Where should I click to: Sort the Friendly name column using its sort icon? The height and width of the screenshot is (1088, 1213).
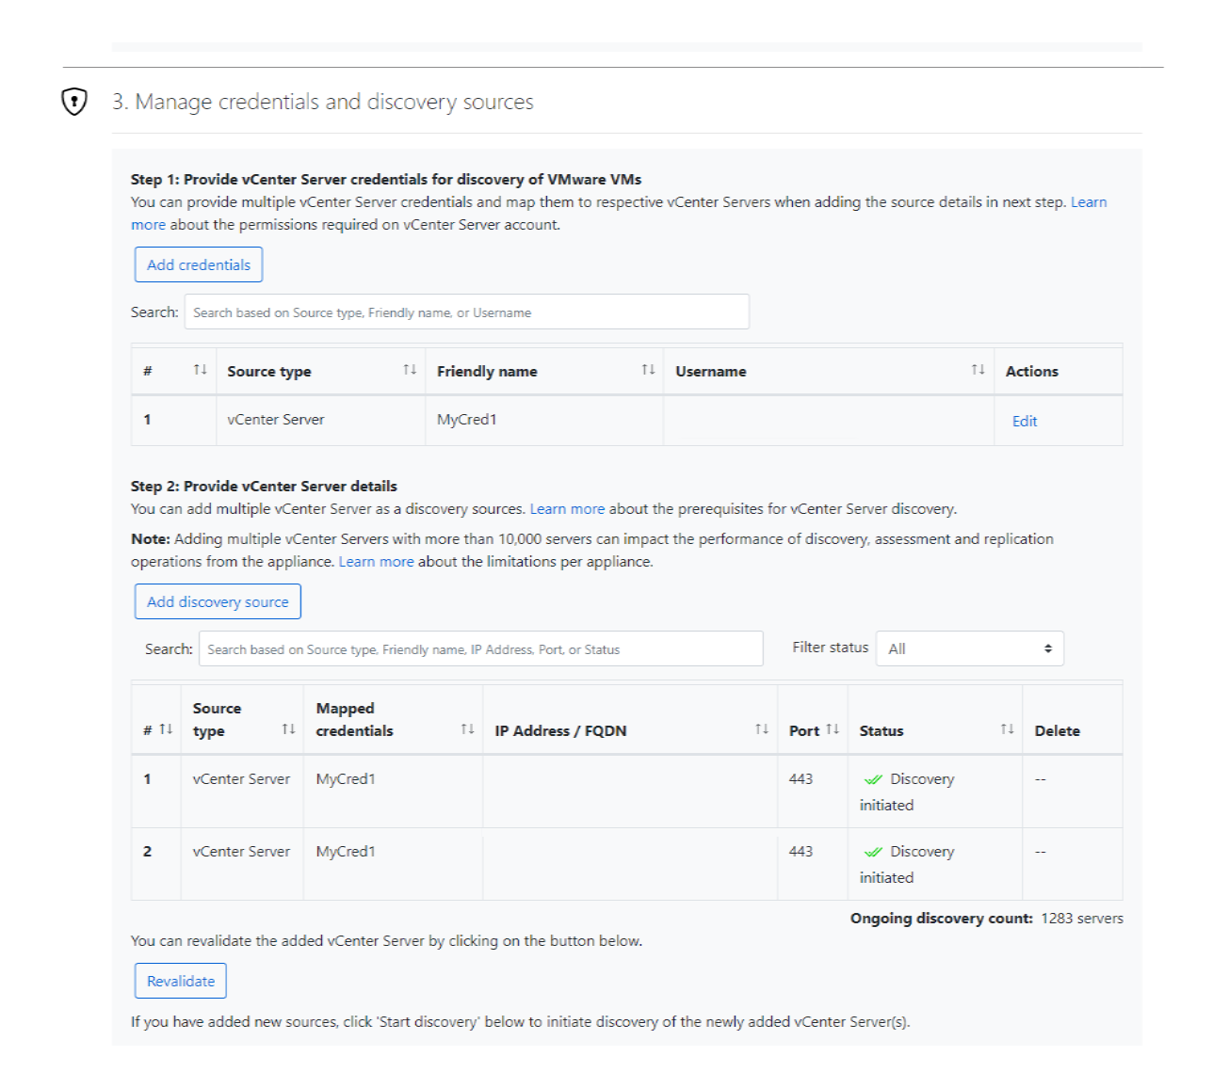648,370
